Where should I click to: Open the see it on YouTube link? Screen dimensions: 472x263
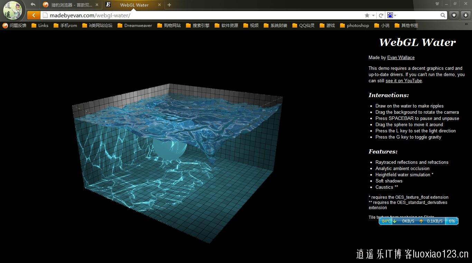(x=404, y=81)
